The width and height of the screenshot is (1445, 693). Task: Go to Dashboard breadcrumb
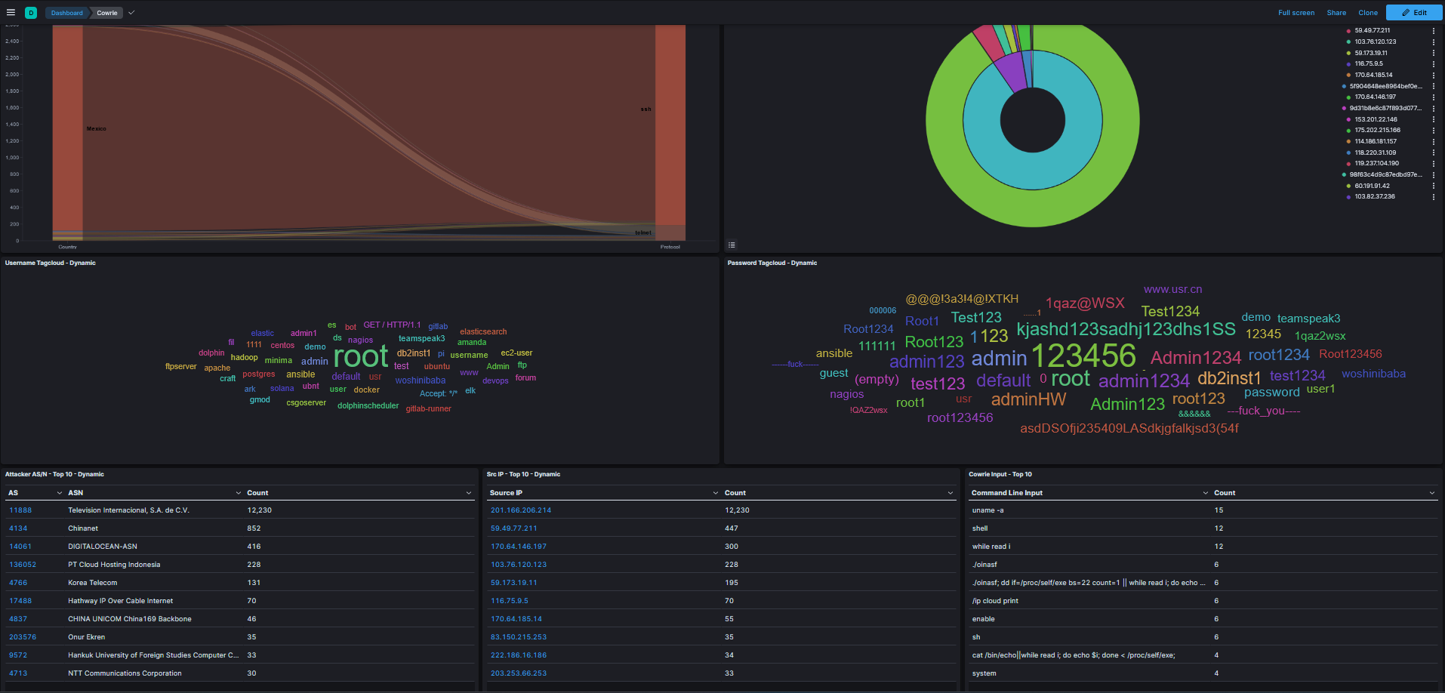point(67,13)
